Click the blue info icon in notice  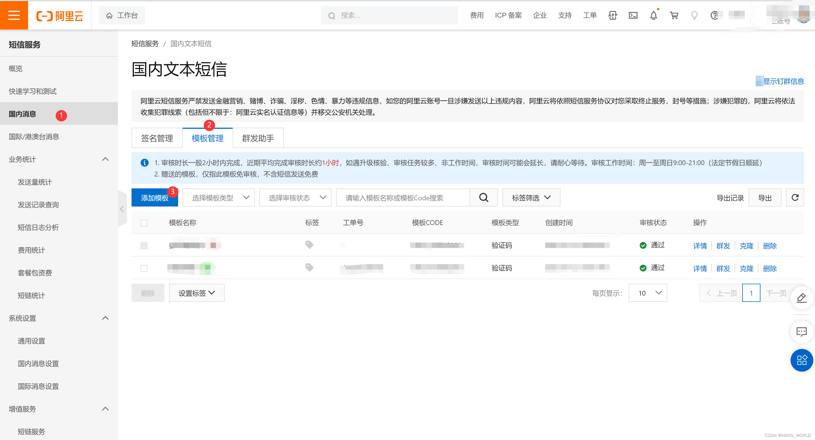[x=145, y=163]
